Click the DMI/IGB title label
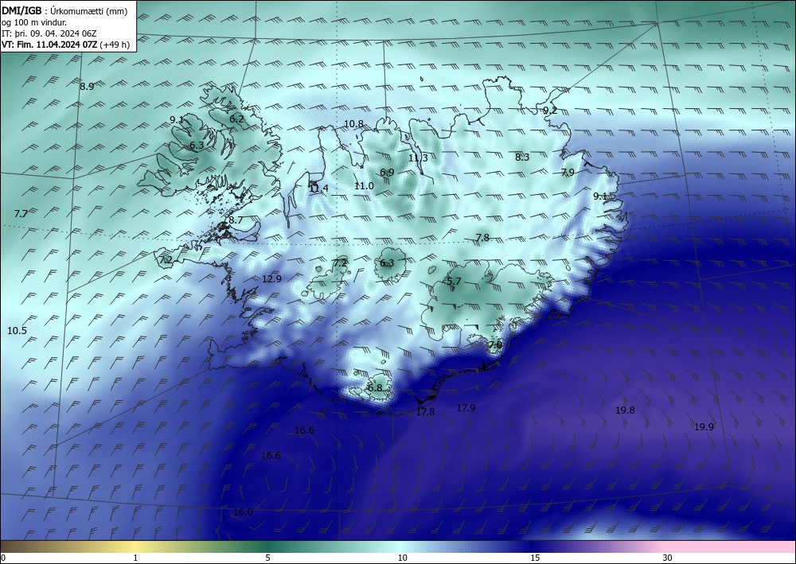This screenshot has height=564, width=796. tap(21, 11)
